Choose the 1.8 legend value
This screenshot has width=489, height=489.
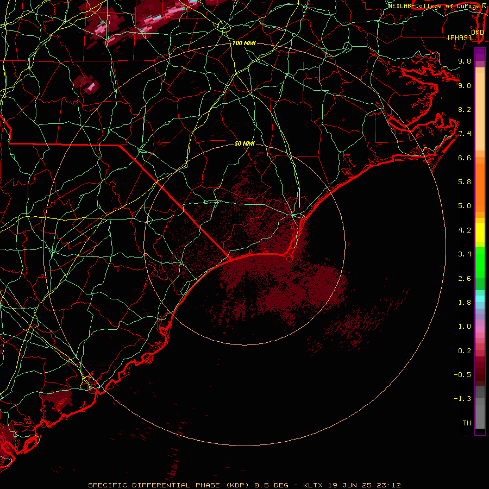(x=465, y=303)
